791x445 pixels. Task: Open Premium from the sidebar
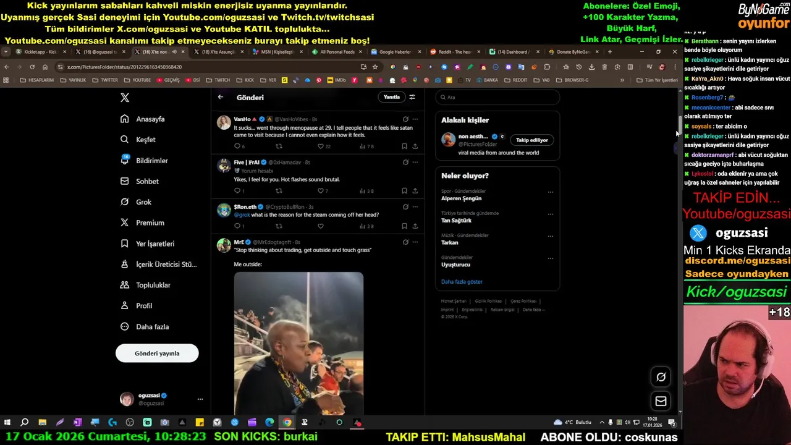(142, 222)
